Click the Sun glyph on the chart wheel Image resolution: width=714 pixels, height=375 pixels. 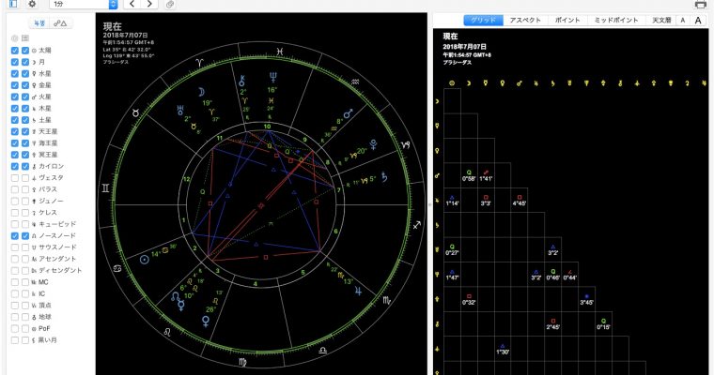[x=145, y=260]
